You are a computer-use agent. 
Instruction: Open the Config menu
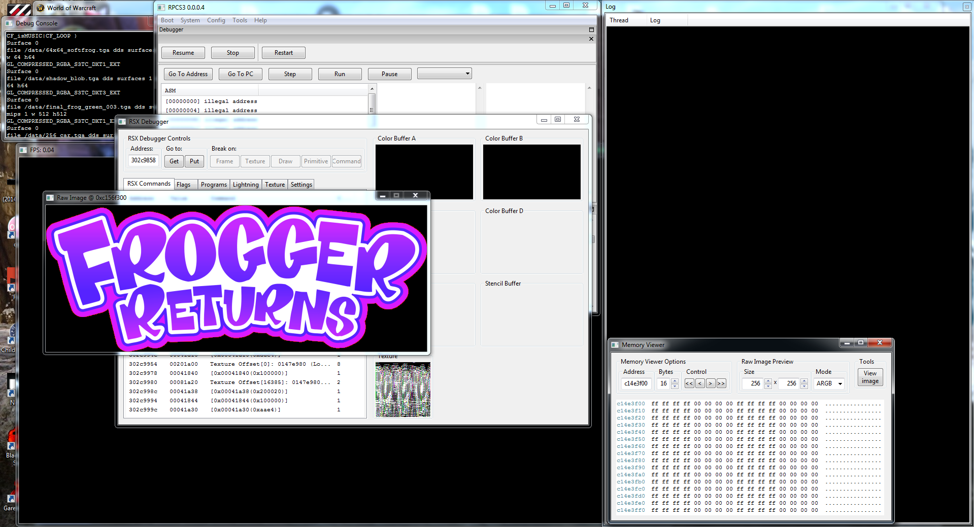point(216,20)
